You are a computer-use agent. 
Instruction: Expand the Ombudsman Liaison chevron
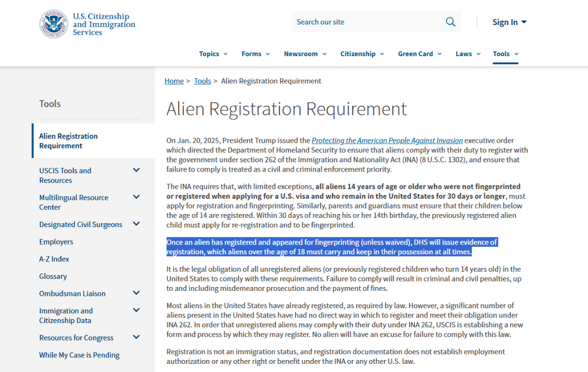pos(136,293)
